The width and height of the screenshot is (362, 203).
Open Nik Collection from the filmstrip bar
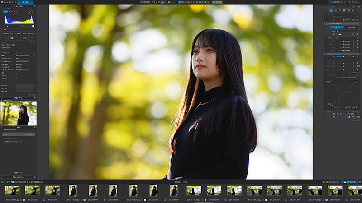pyautogui.click(x=333, y=182)
